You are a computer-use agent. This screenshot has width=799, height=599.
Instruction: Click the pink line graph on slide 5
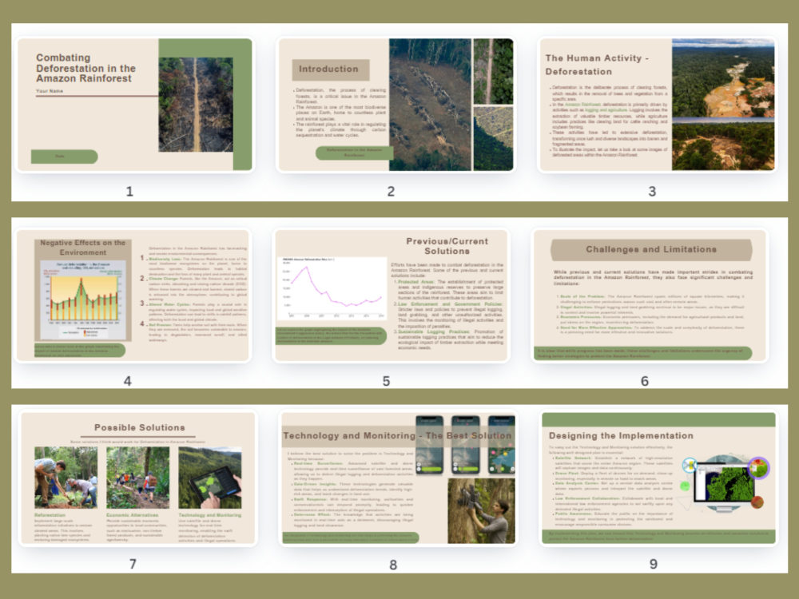pos(332,288)
